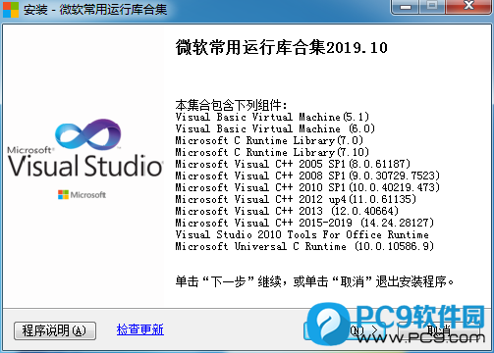
Task: Click the colorful Windows icon in title bar
Action: [x=11, y=10]
